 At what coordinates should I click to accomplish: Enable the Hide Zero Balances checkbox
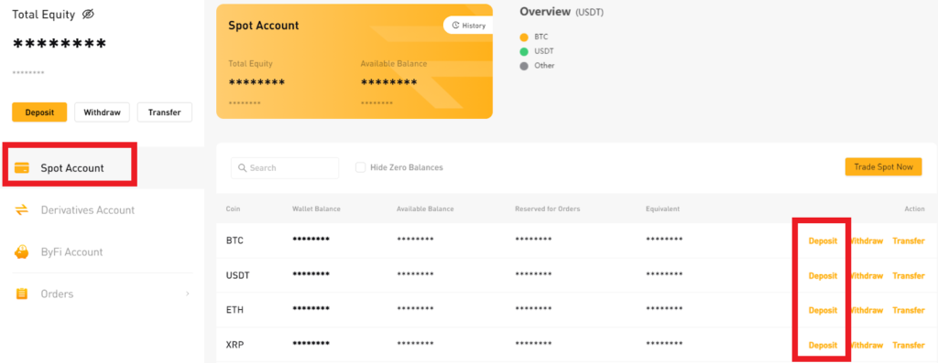coord(361,167)
